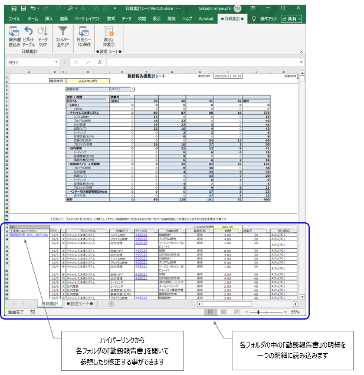The width and height of the screenshot is (364, 375).
Task: Click the formula bar input field
Action: pos(203,63)
